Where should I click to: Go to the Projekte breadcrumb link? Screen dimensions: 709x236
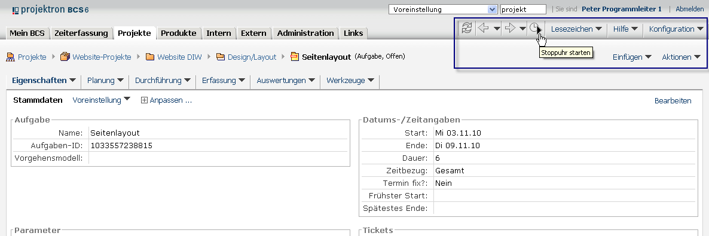tap(32, 57)
